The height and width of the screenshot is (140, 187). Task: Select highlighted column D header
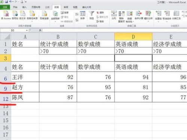point(133,37)
